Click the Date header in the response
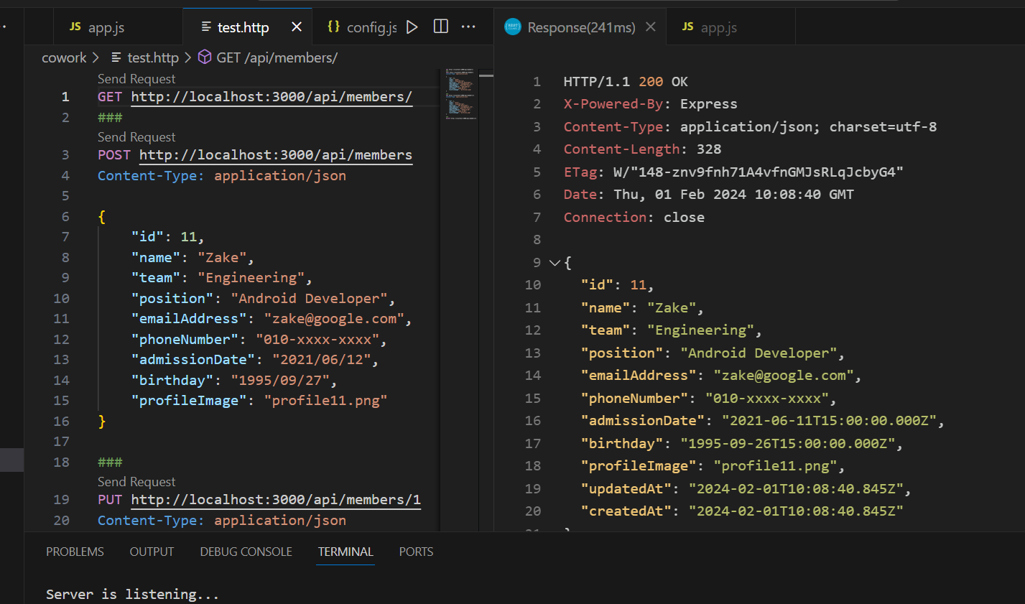 [708, 195]
